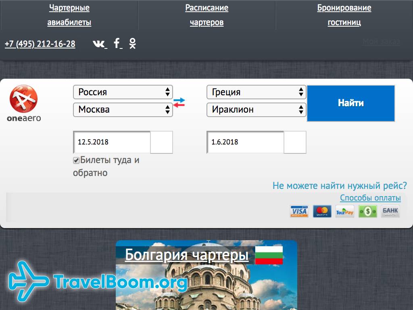413x310 pixels.
Task: Click the dollar cash payment icon
Action: point(367,211)
